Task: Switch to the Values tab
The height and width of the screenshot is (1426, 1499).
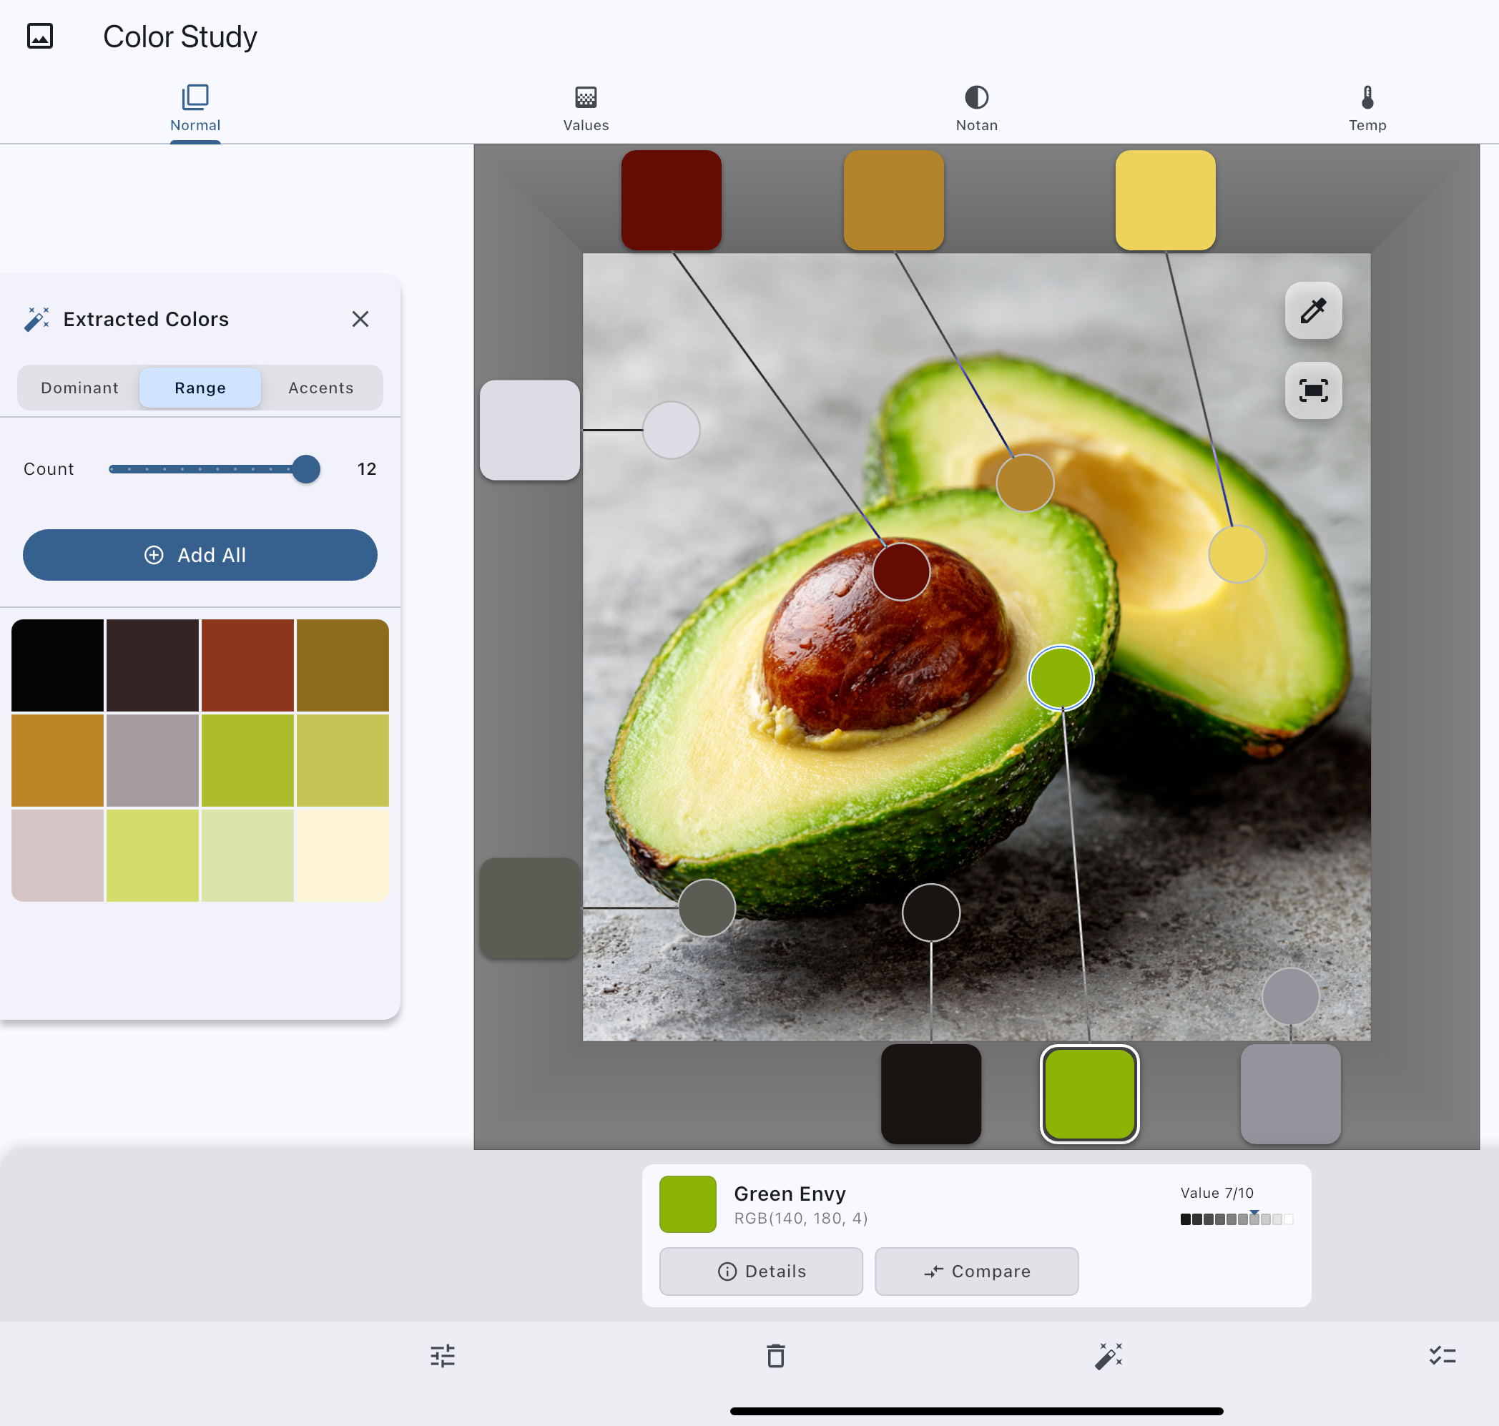Action: [x=585, y=107]
